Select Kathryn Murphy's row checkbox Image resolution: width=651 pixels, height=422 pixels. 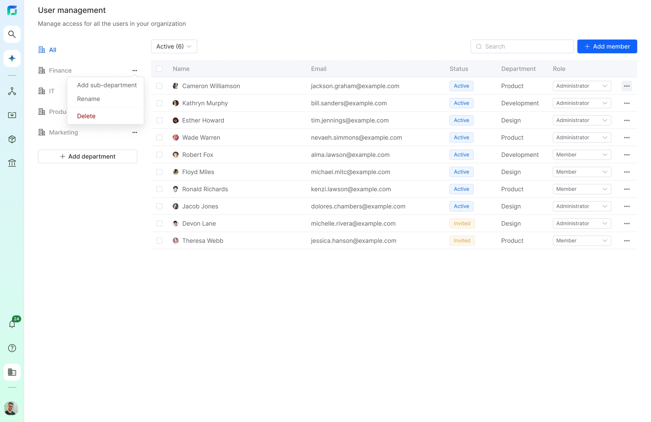pyautogui.click(x=159, y=103)
